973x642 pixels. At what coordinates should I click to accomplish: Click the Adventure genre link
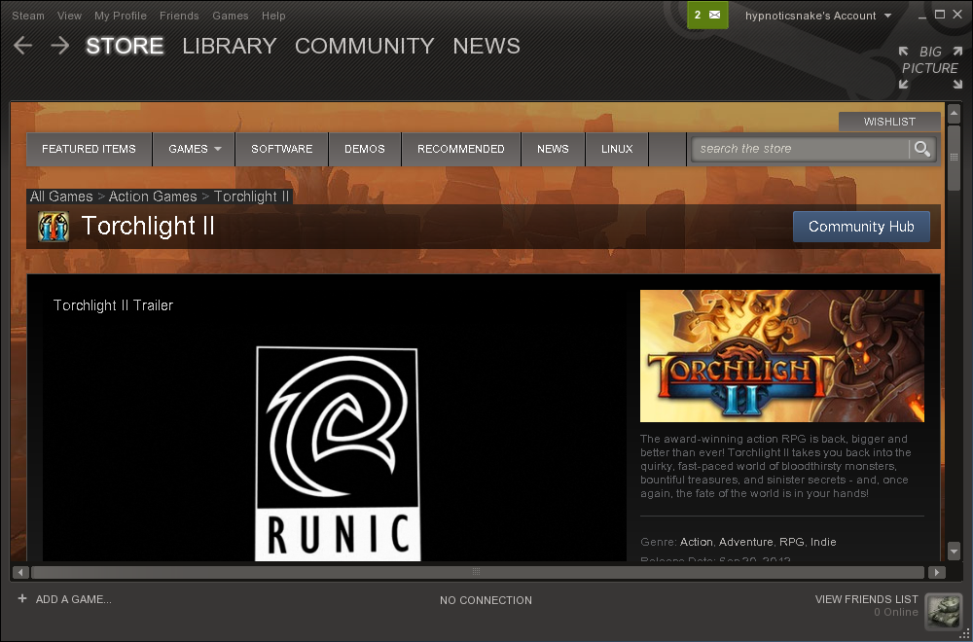click(x=746, y=542)
